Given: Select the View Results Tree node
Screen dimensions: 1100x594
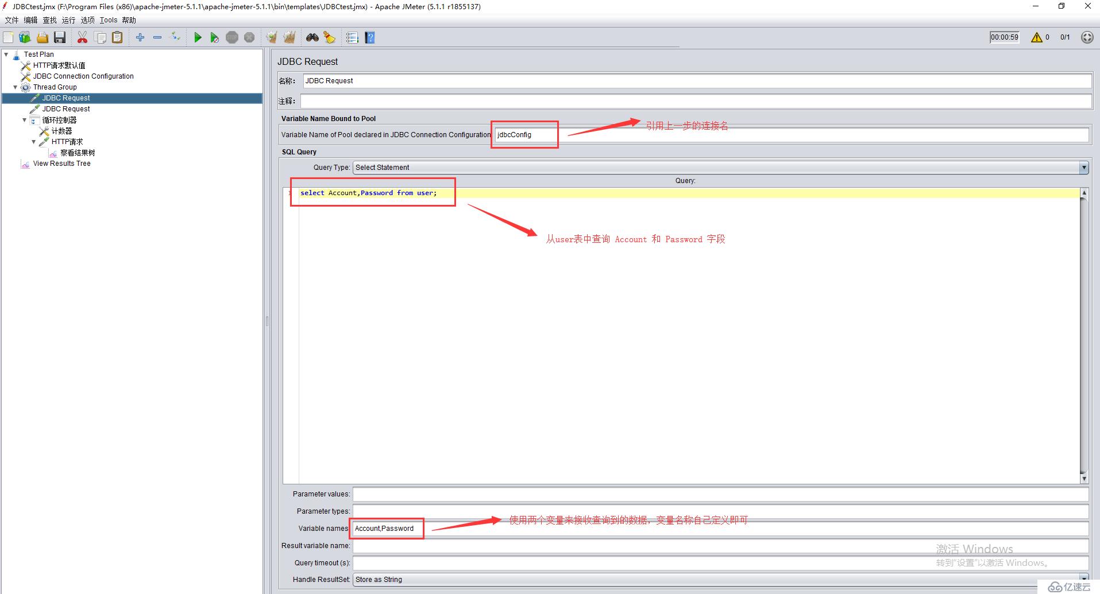Looking at the screenshot, I should point(61,164).
